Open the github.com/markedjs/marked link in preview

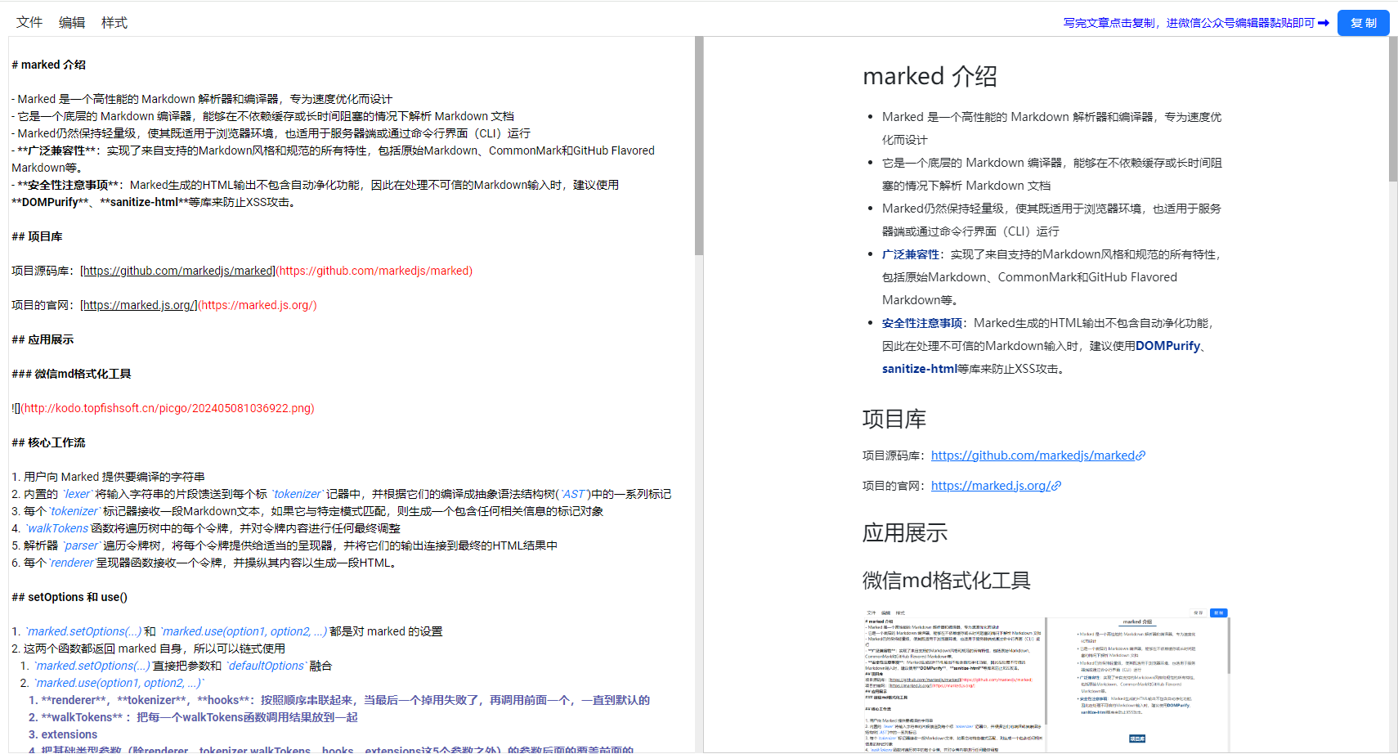point(1032,456)
